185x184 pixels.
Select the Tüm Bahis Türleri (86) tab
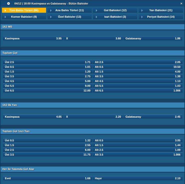click(24, 10)
